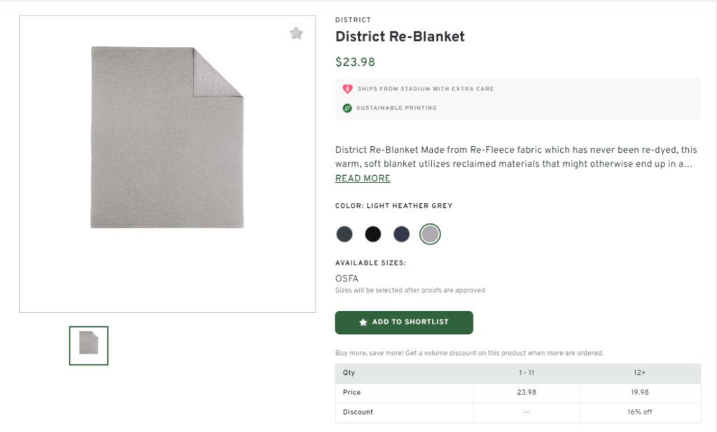The width and height of the screenshot is (717, 432).
Task: Open the DISTRICT brand page
Action: tap(353, 20)
